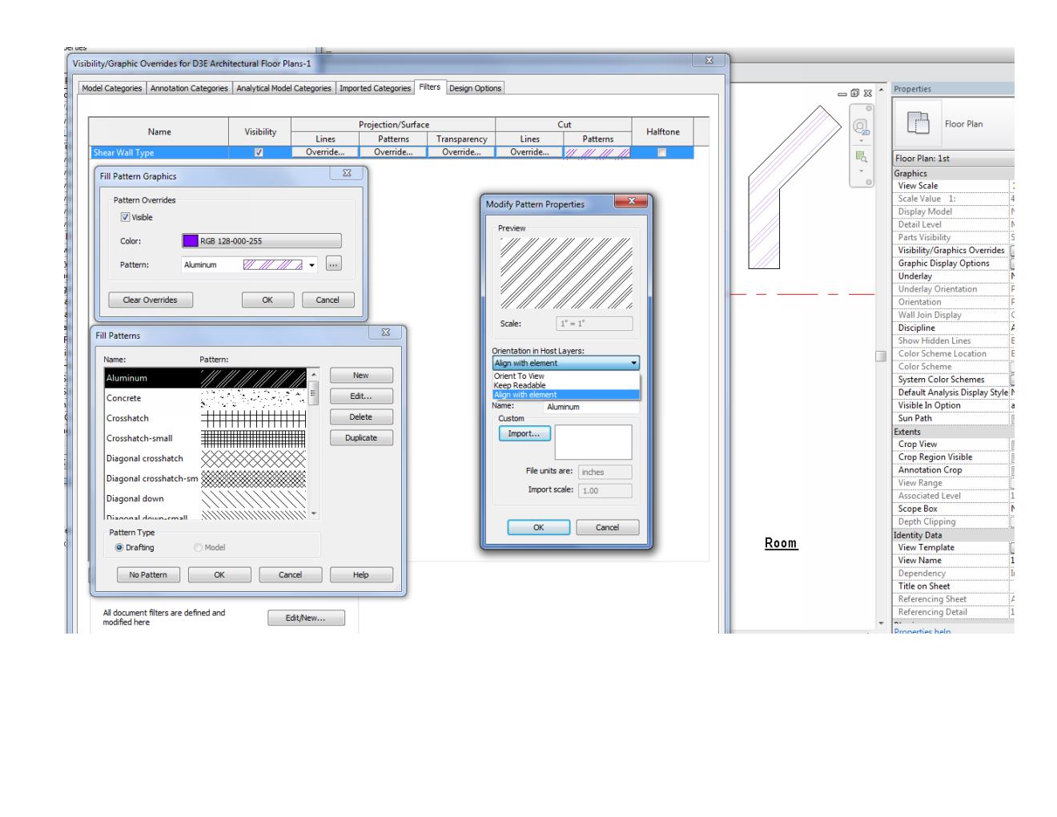This screenshot has height=817, width=1057.
Task: Click the 2D steering wheel on the navigation bar
Action: point(860,125)
